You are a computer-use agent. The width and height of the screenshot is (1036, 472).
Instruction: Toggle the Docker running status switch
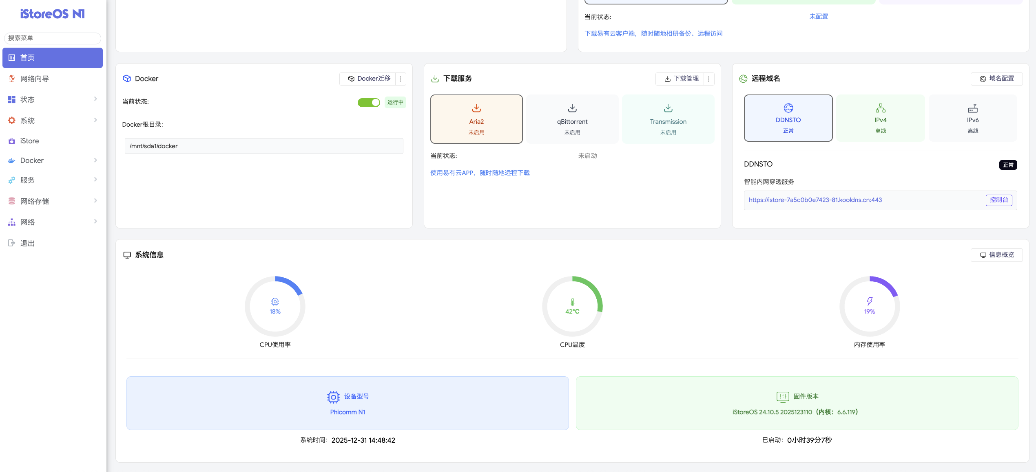pos(368,102)
